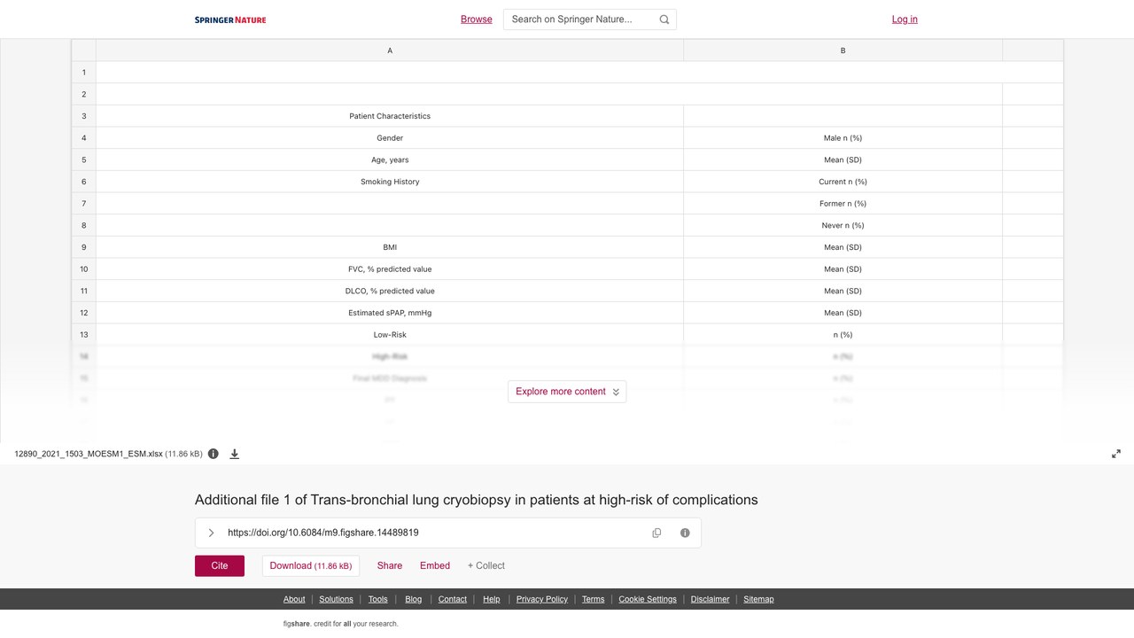1134x638 pixels.
Task: Click the search magnifier icon
Action: click(664, 19)
